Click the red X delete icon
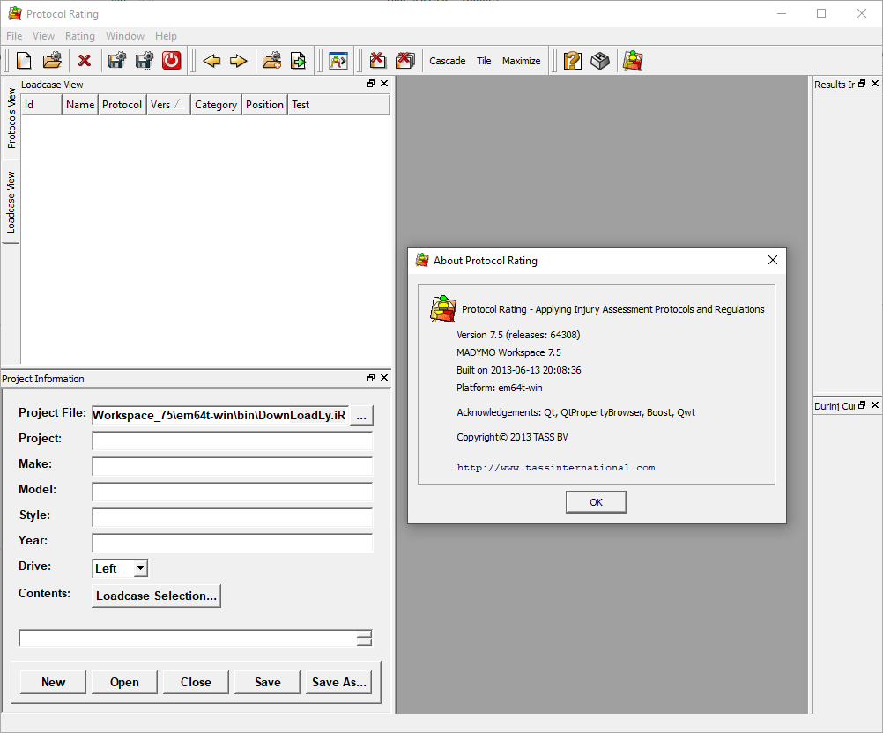The image size is (883, 733). point(85,61)
